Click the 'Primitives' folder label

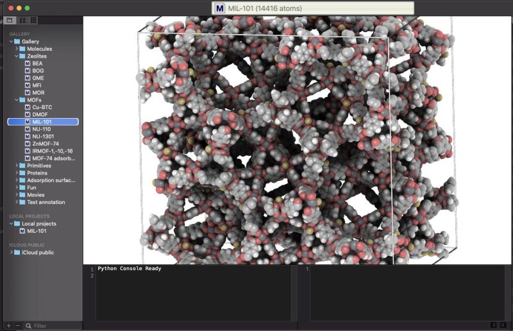(39, 165)
